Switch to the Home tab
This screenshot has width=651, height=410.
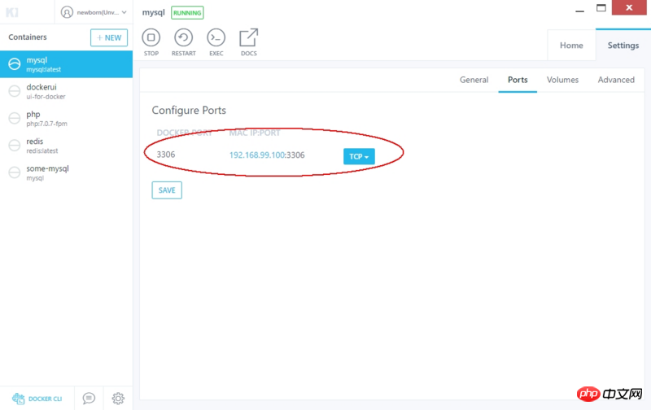pos(571,46)
